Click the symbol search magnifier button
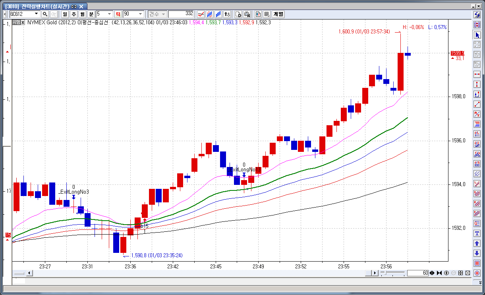Screen dimensions: 485x295 45,14
